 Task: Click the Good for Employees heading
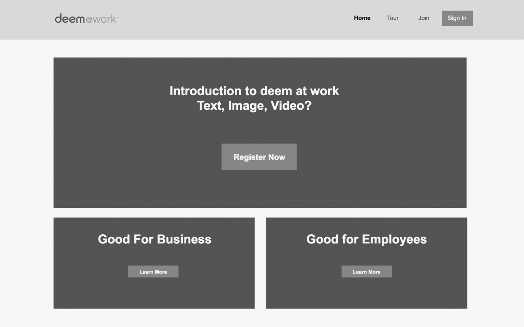click(x=366, y=239)
